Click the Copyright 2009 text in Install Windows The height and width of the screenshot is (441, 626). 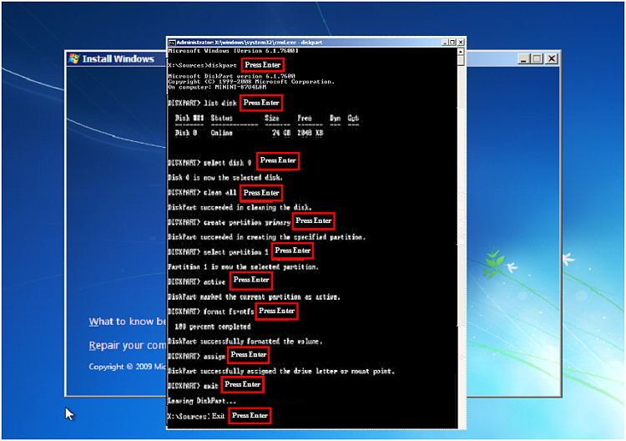127,367
